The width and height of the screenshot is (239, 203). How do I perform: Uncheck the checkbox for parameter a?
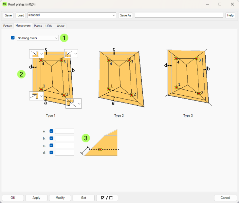click(x=51, y=131)
